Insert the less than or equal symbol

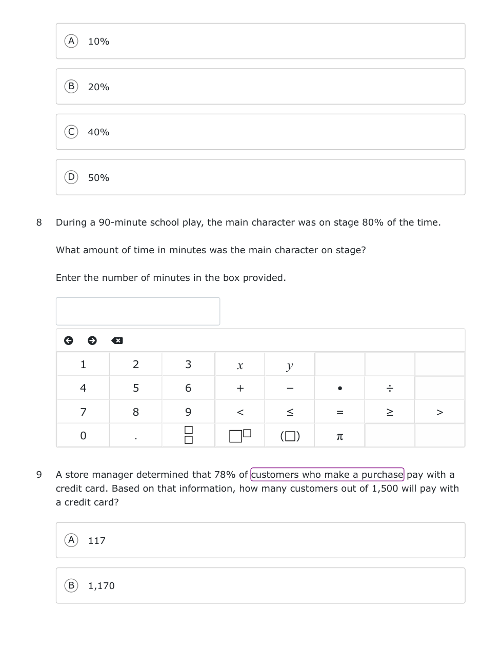pyautogui.click(x=290, y=412)
